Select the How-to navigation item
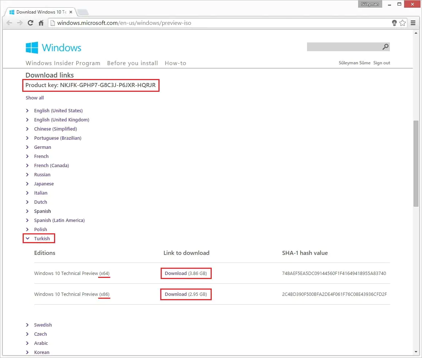This screenshot has width=422, height=358. pyautogui.click(x=176, y=63)
